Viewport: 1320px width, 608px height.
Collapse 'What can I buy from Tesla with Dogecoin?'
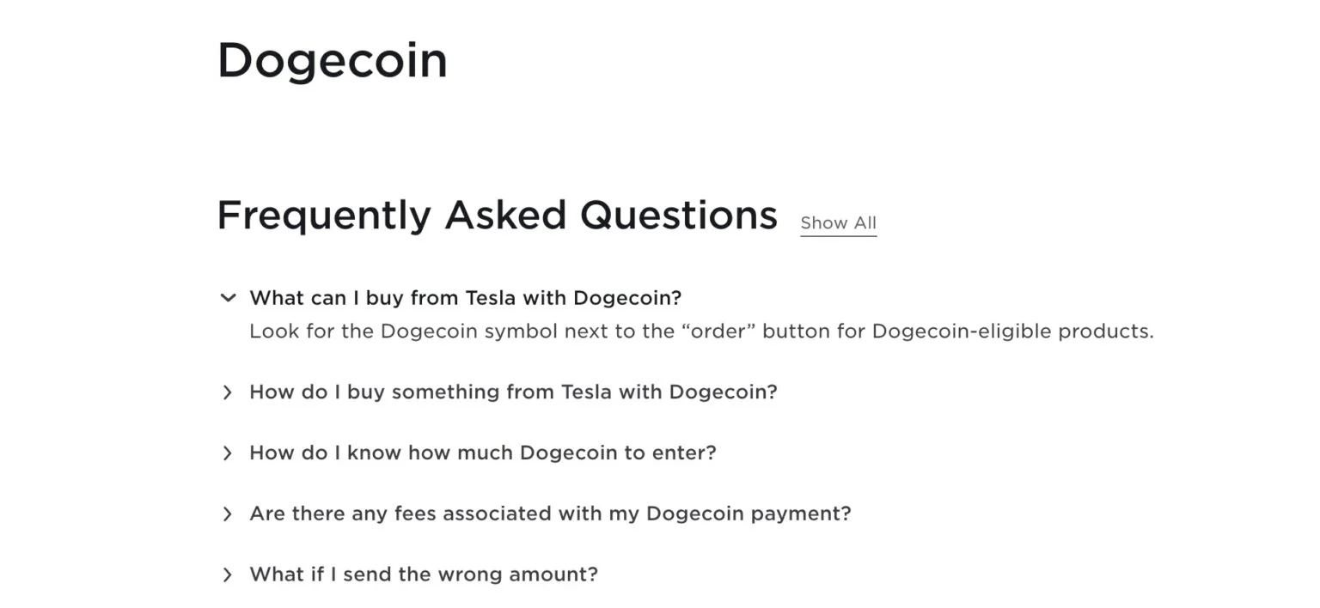click(x=465, y=298)
